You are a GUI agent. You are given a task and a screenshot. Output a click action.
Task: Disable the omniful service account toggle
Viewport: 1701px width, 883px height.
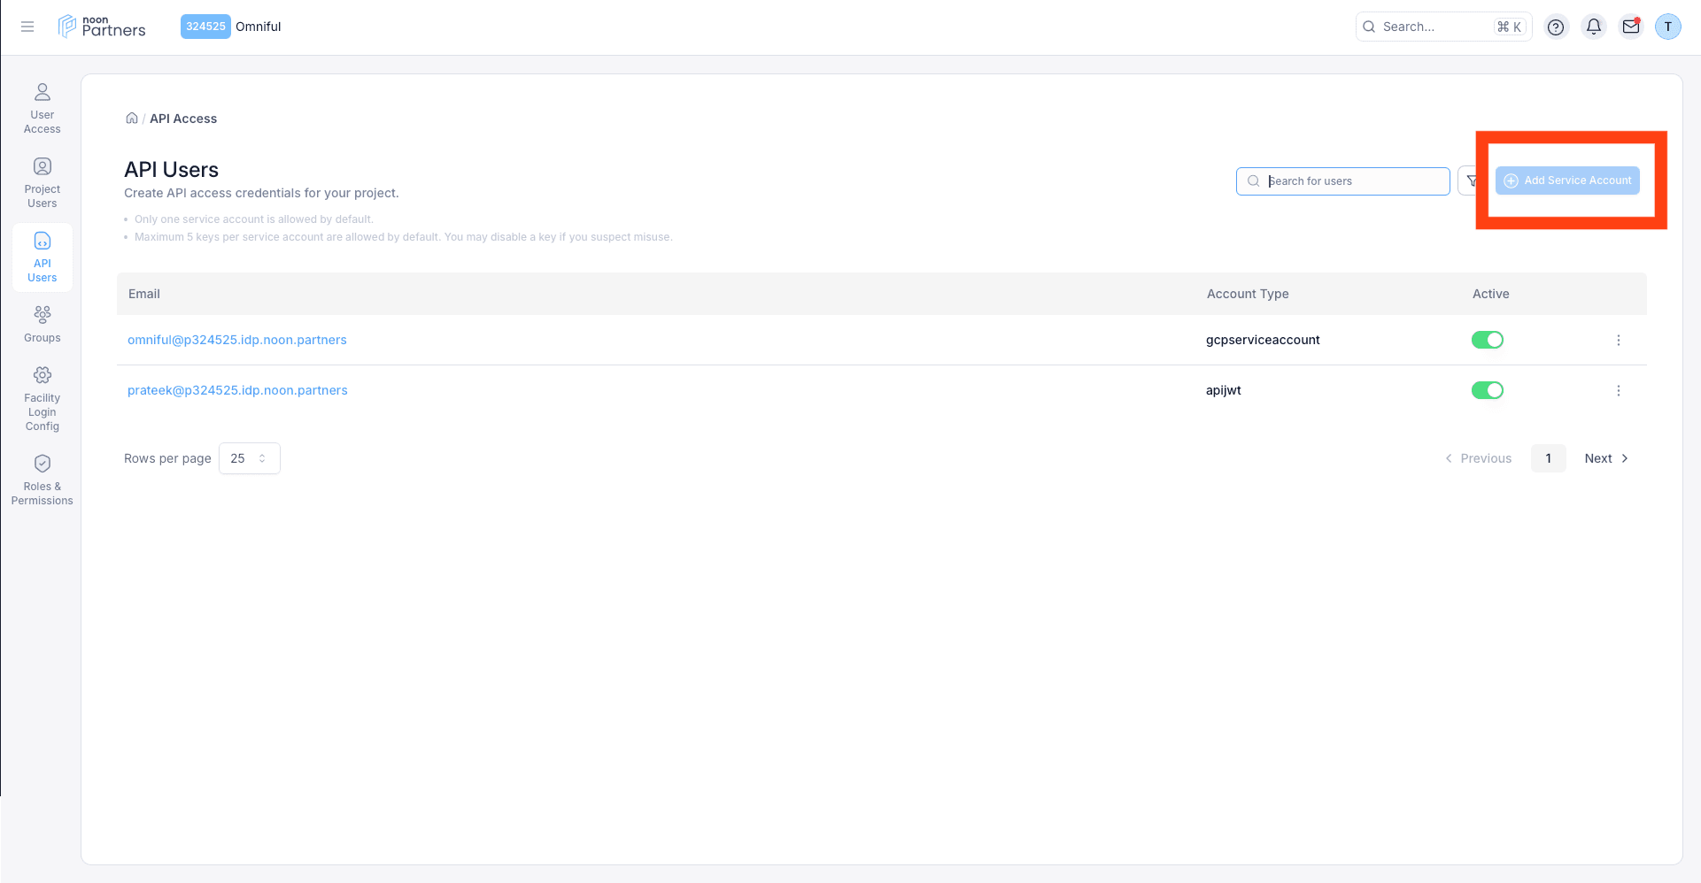tap(1487, 340)
